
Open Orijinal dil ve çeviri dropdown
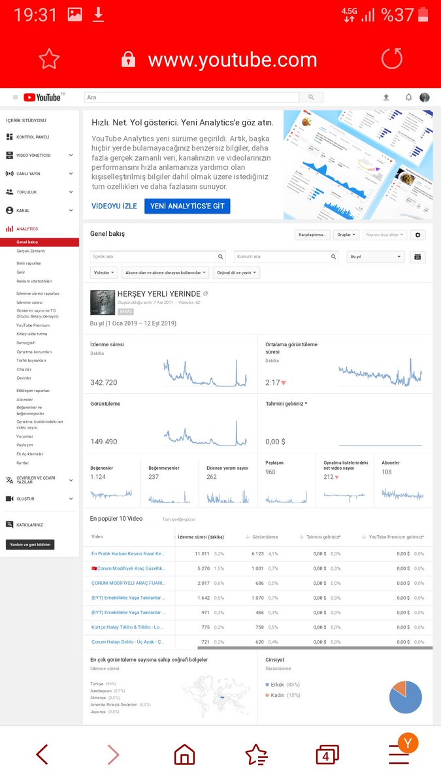pyautogui.click(x=236, y=272)
